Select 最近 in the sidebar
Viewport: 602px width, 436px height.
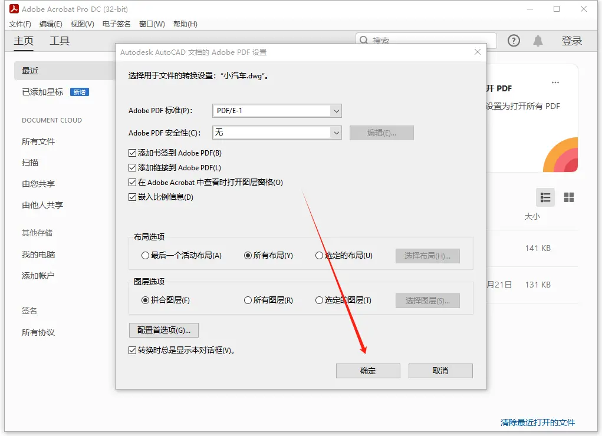pyautogui.click(x=64, y=71)
